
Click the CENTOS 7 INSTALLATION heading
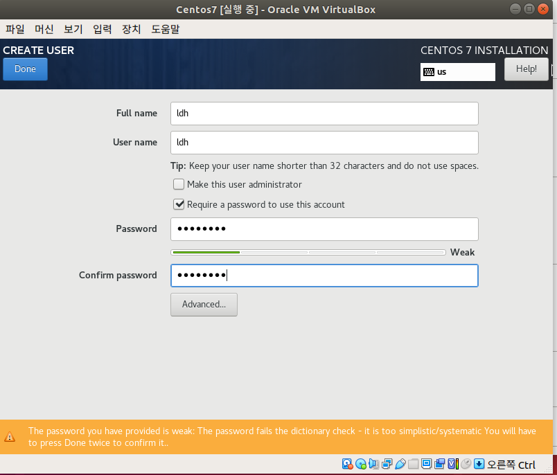click(484, 51)
